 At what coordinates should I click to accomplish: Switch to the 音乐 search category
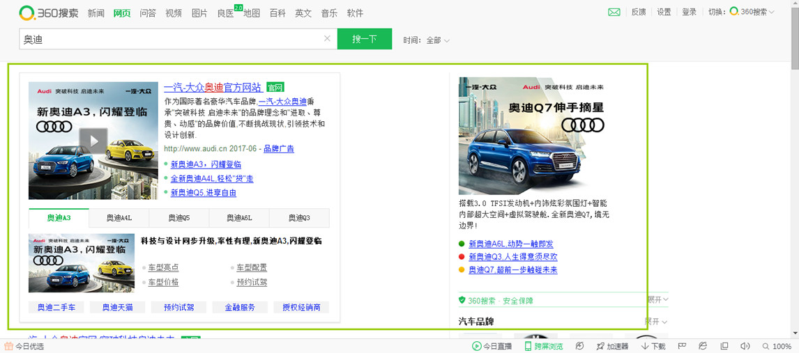click(x=330, y=13)
